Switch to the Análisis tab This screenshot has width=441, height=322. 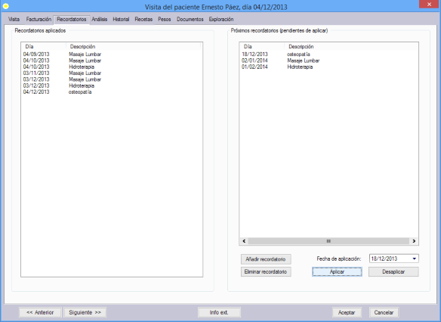tap(99, 19)
